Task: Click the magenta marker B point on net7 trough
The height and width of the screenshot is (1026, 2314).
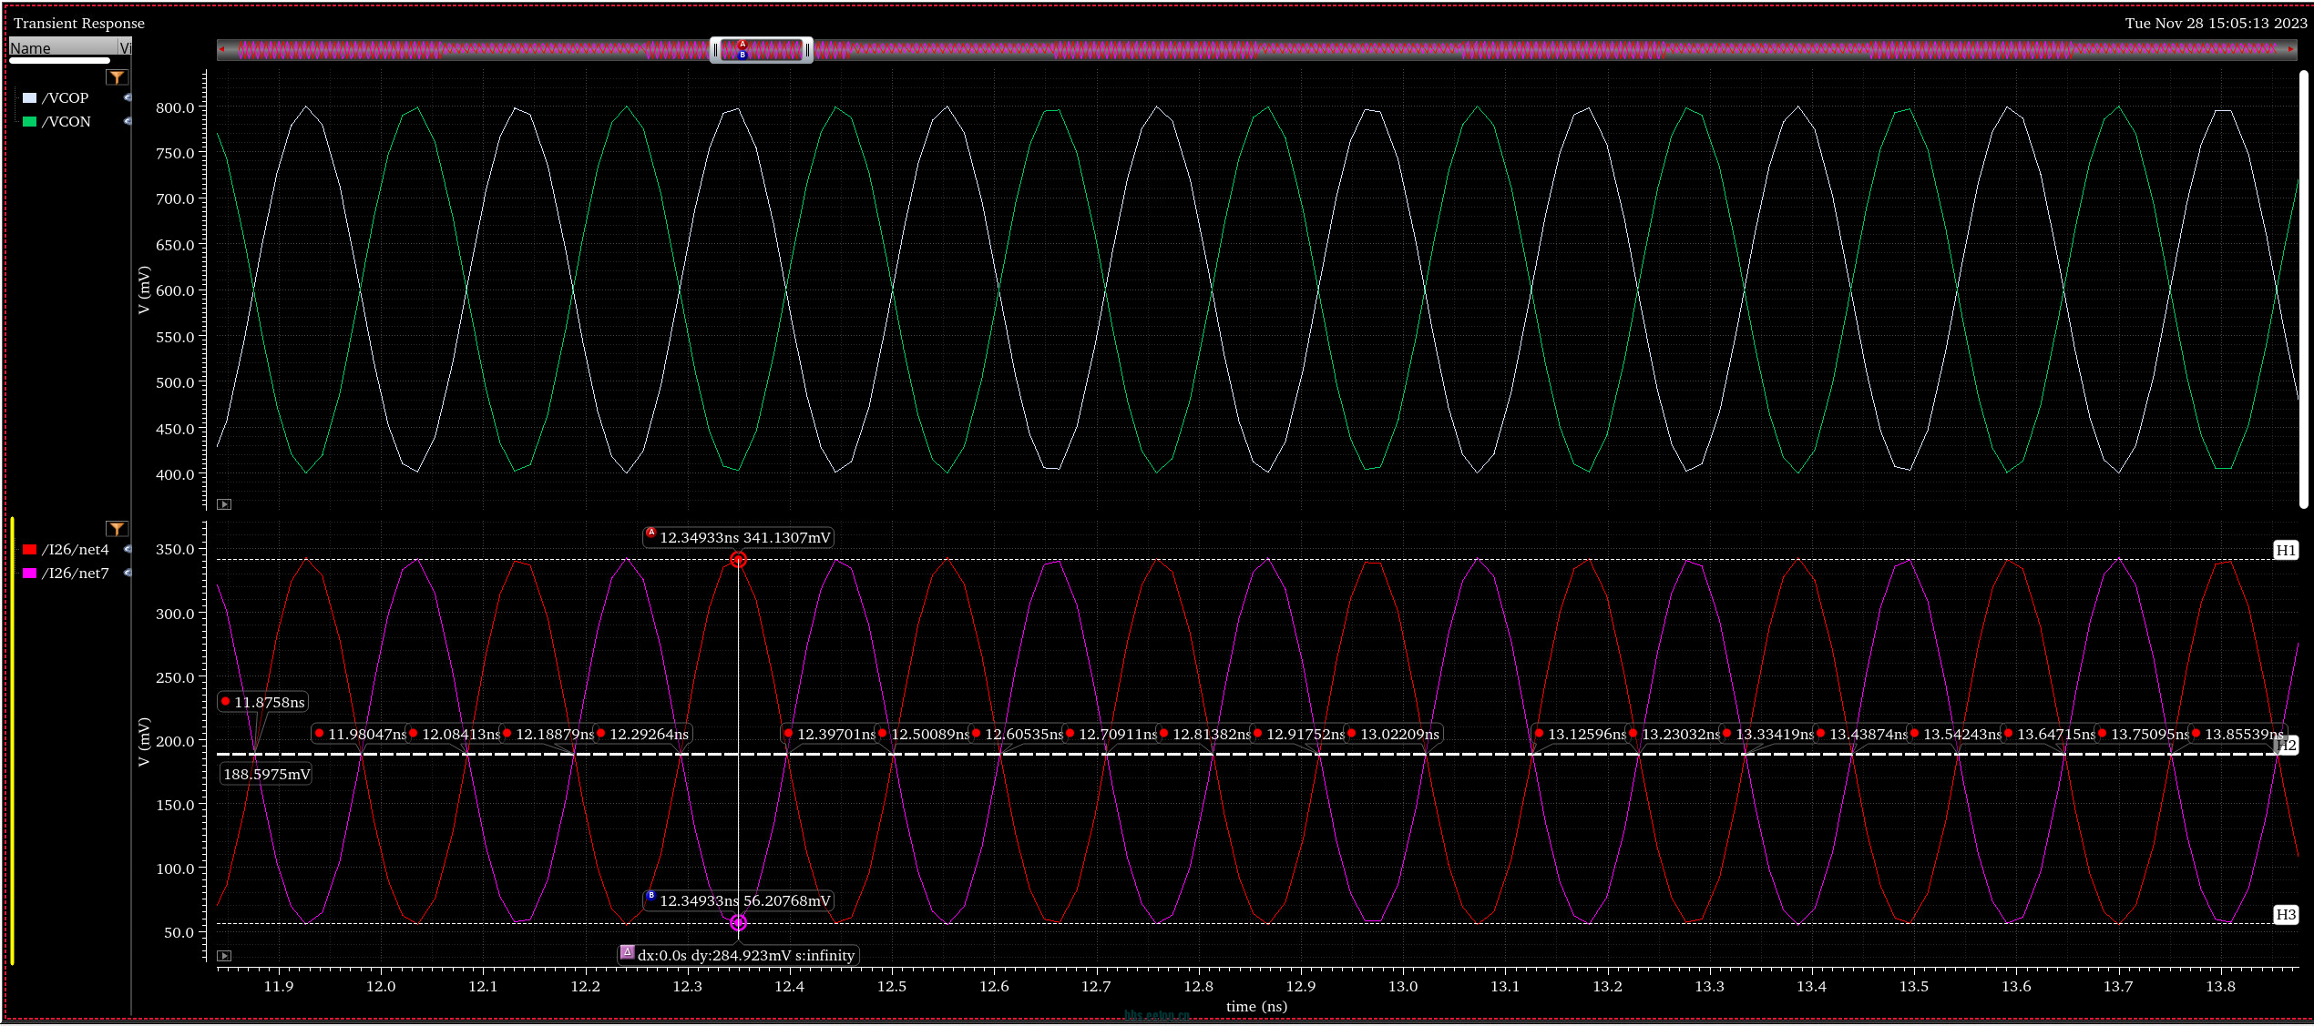Action: 739,923
